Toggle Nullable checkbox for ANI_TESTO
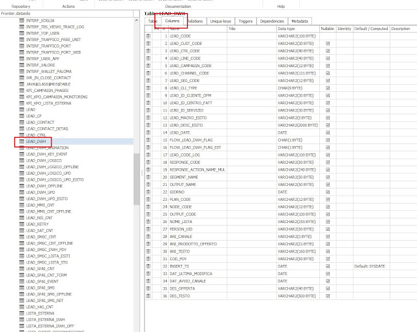 click(x=328, y=251)
